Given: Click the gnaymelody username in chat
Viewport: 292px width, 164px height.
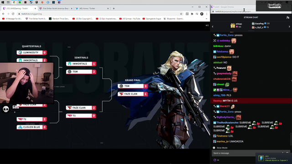Looking at the screenshot, I should coord(224,73).
